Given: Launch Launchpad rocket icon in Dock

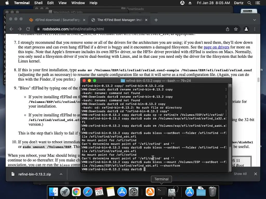Looking at the screenshot, I should [x=65, y=192].
